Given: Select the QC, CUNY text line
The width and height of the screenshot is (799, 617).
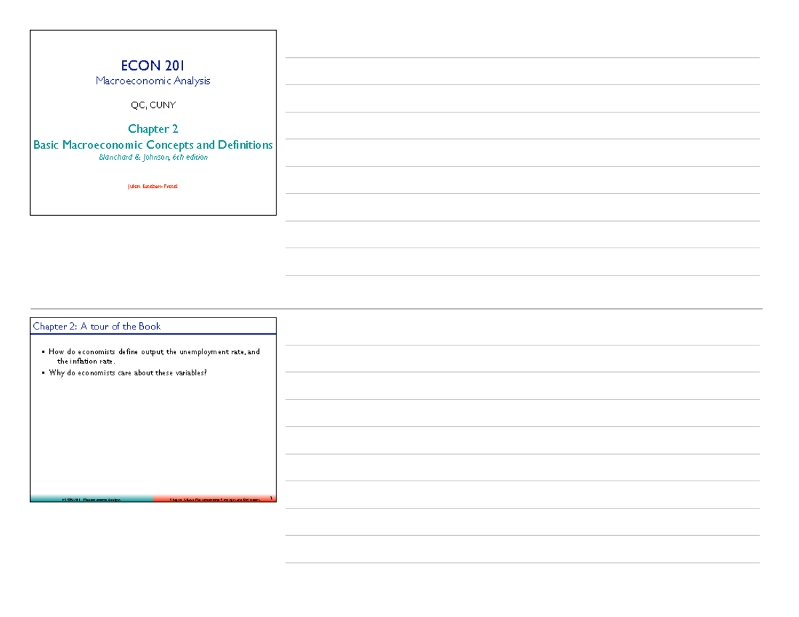Looking at the screenshot, I should [153, 104].
